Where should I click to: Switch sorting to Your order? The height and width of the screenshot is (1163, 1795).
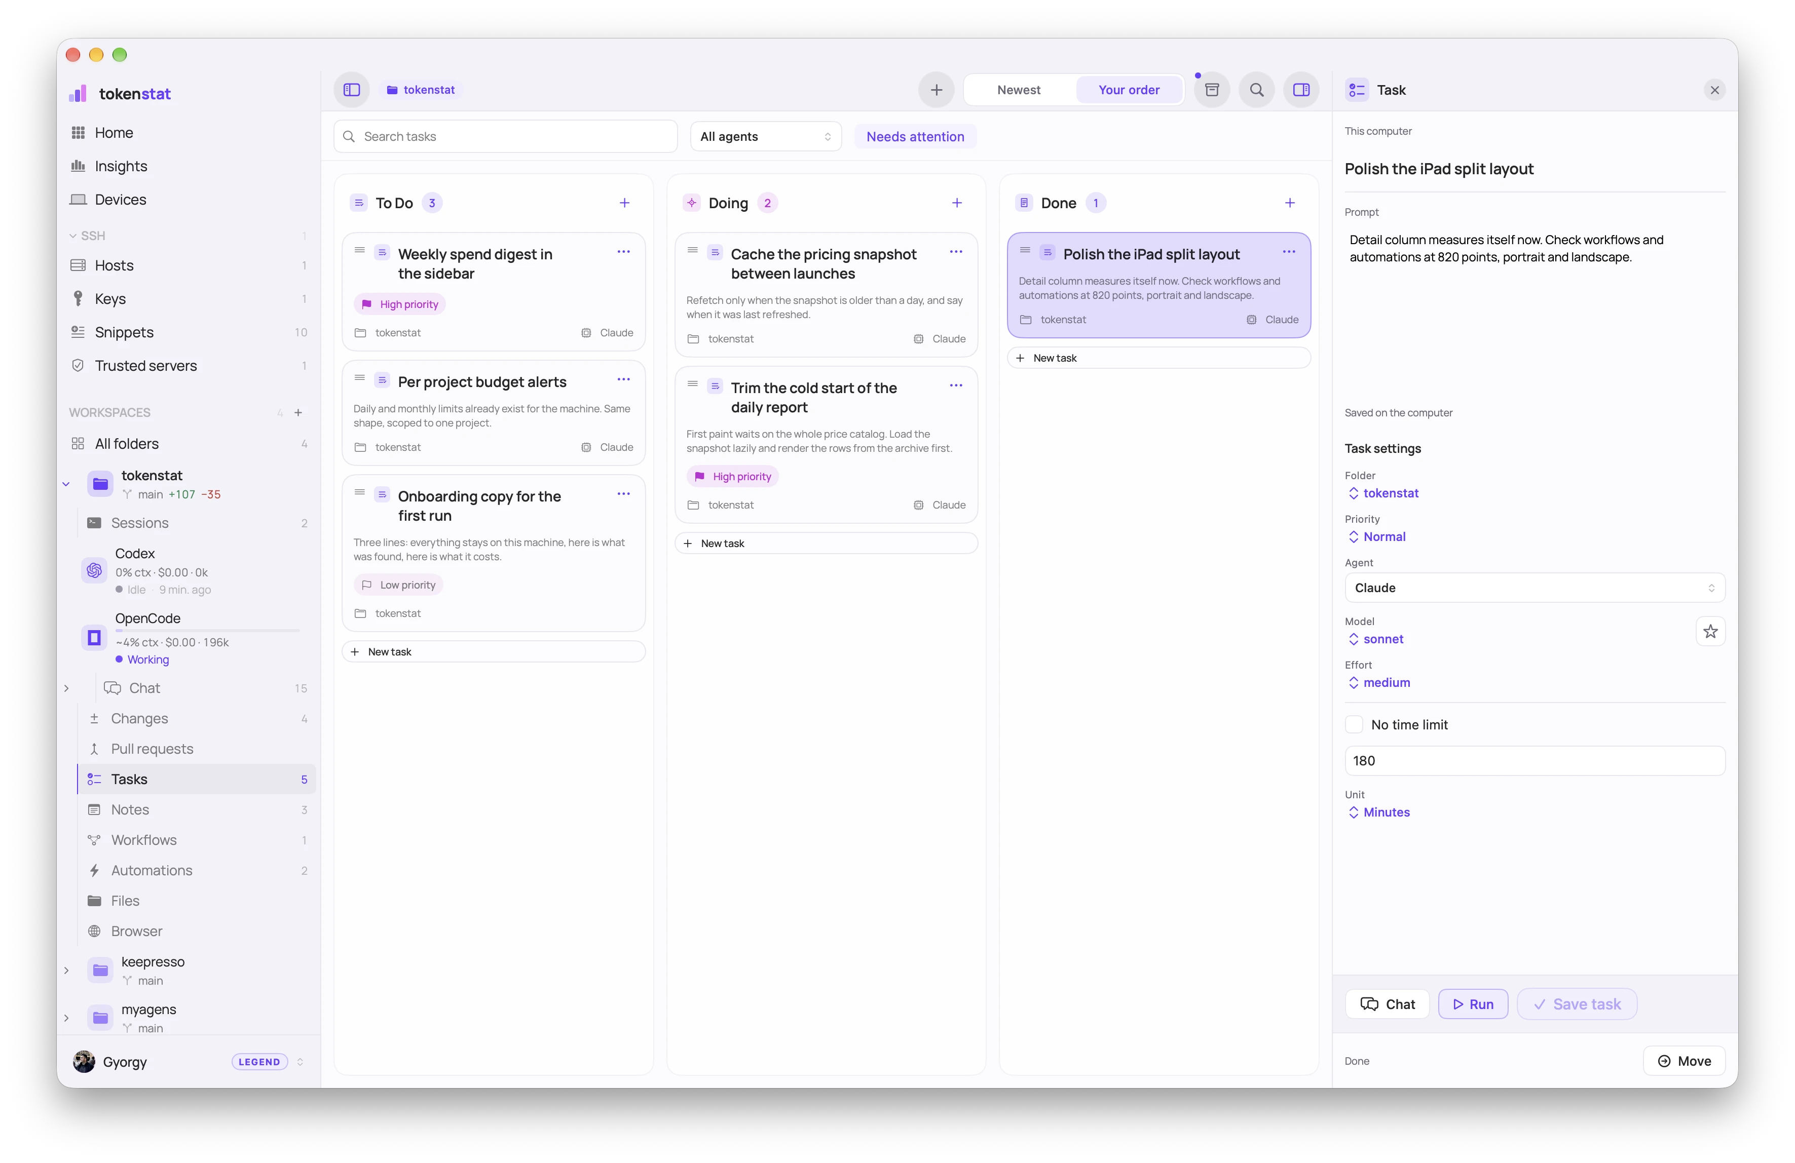tap(1128, 90)
